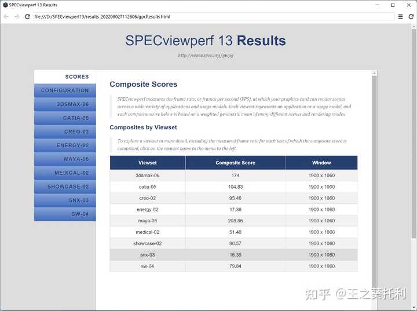Select the creo-02 table cell
Image resolution: width=417 pixels, height=311 pixels.
pyautogui.click(x=148, y=198)
